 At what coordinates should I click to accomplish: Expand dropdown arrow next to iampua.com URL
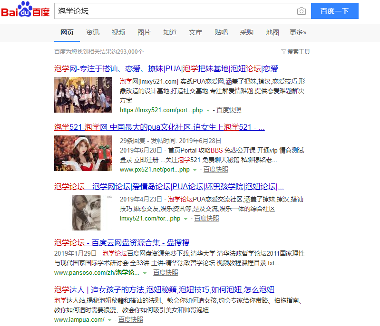coord(109,320)
